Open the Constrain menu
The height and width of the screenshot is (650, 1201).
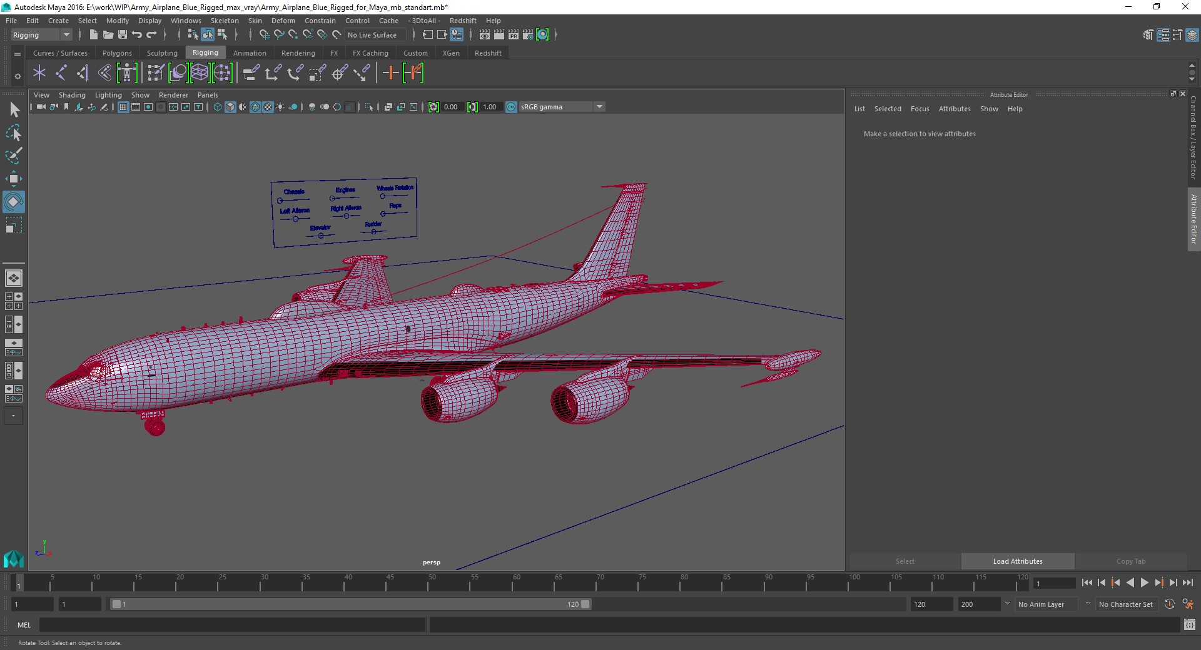(x=320, y=21)
